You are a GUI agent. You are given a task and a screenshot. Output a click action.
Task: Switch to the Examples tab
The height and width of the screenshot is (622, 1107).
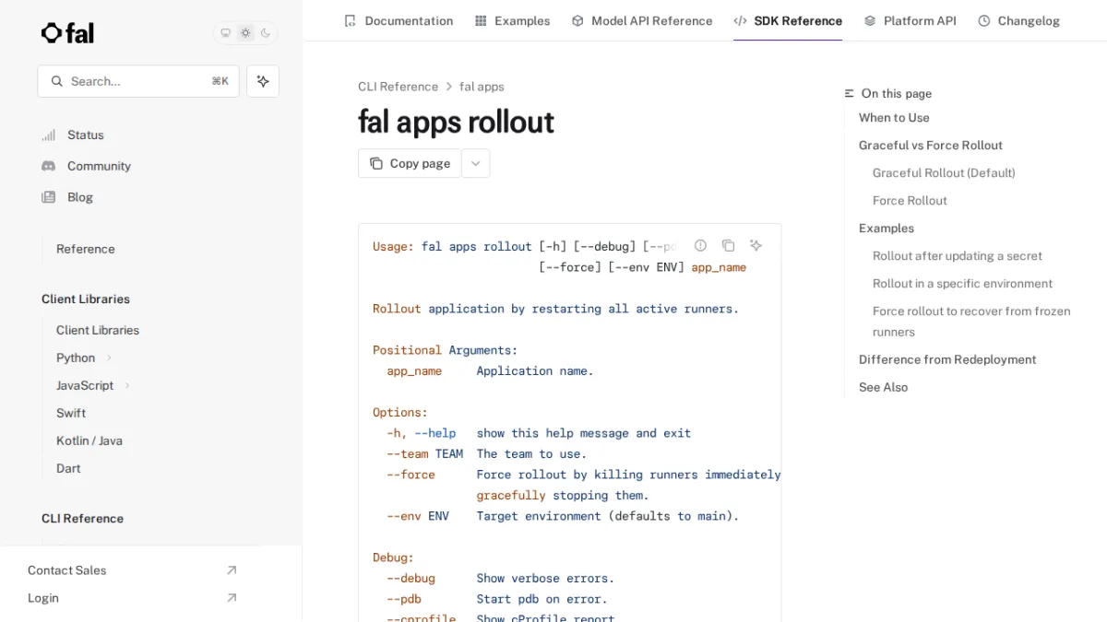(x=512, y=20)
